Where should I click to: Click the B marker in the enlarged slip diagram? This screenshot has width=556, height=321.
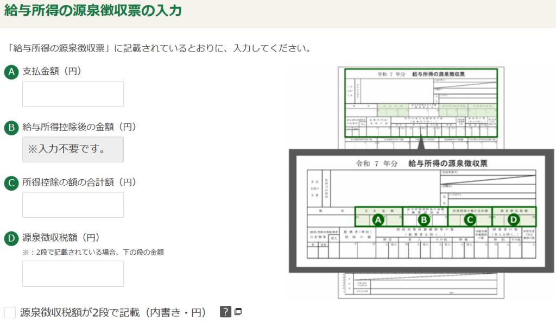[424, 219]
